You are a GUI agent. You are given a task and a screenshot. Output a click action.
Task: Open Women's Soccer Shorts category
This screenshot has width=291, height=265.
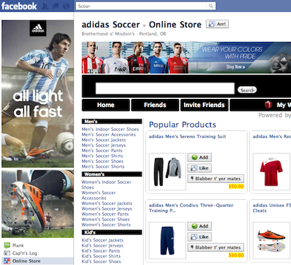[106, 224]
